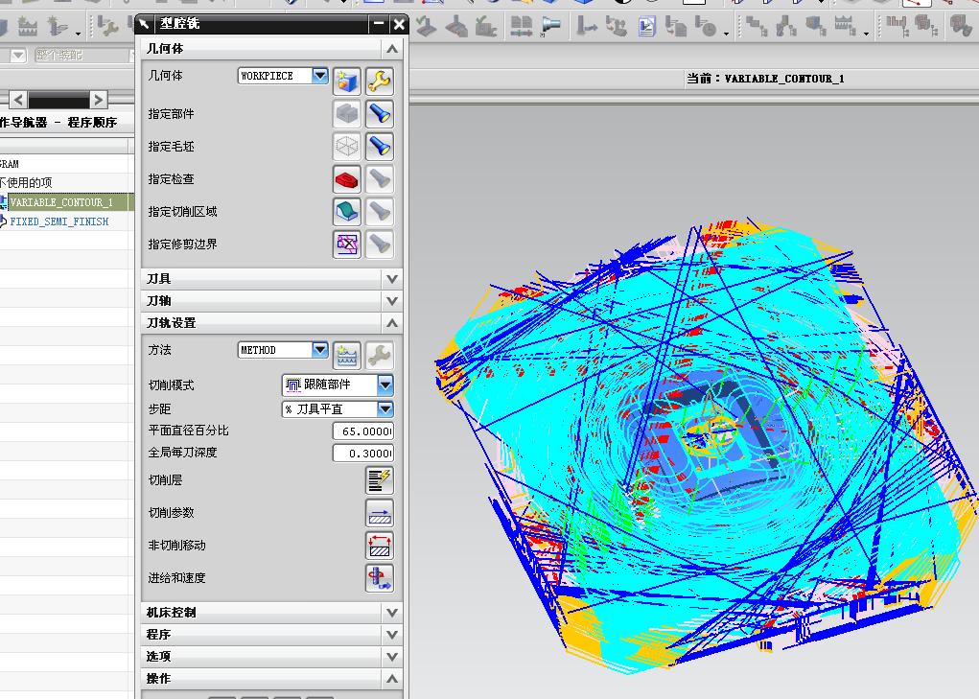Click the red 指定检查 check geometry icon
The width and height of the screenshot is (979, 699).
346,179
